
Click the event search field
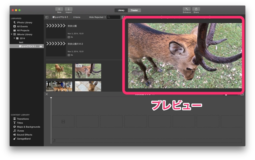(x=113, y=17)
